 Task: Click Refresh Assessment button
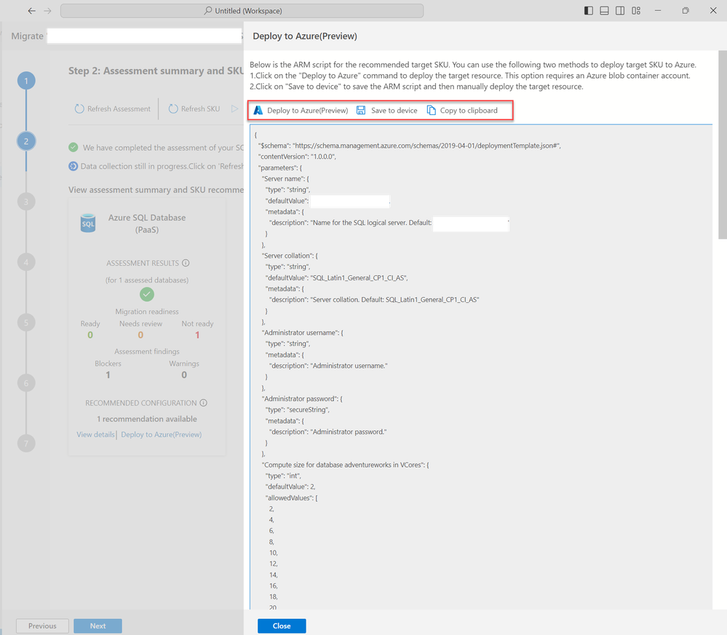(113, 109)
